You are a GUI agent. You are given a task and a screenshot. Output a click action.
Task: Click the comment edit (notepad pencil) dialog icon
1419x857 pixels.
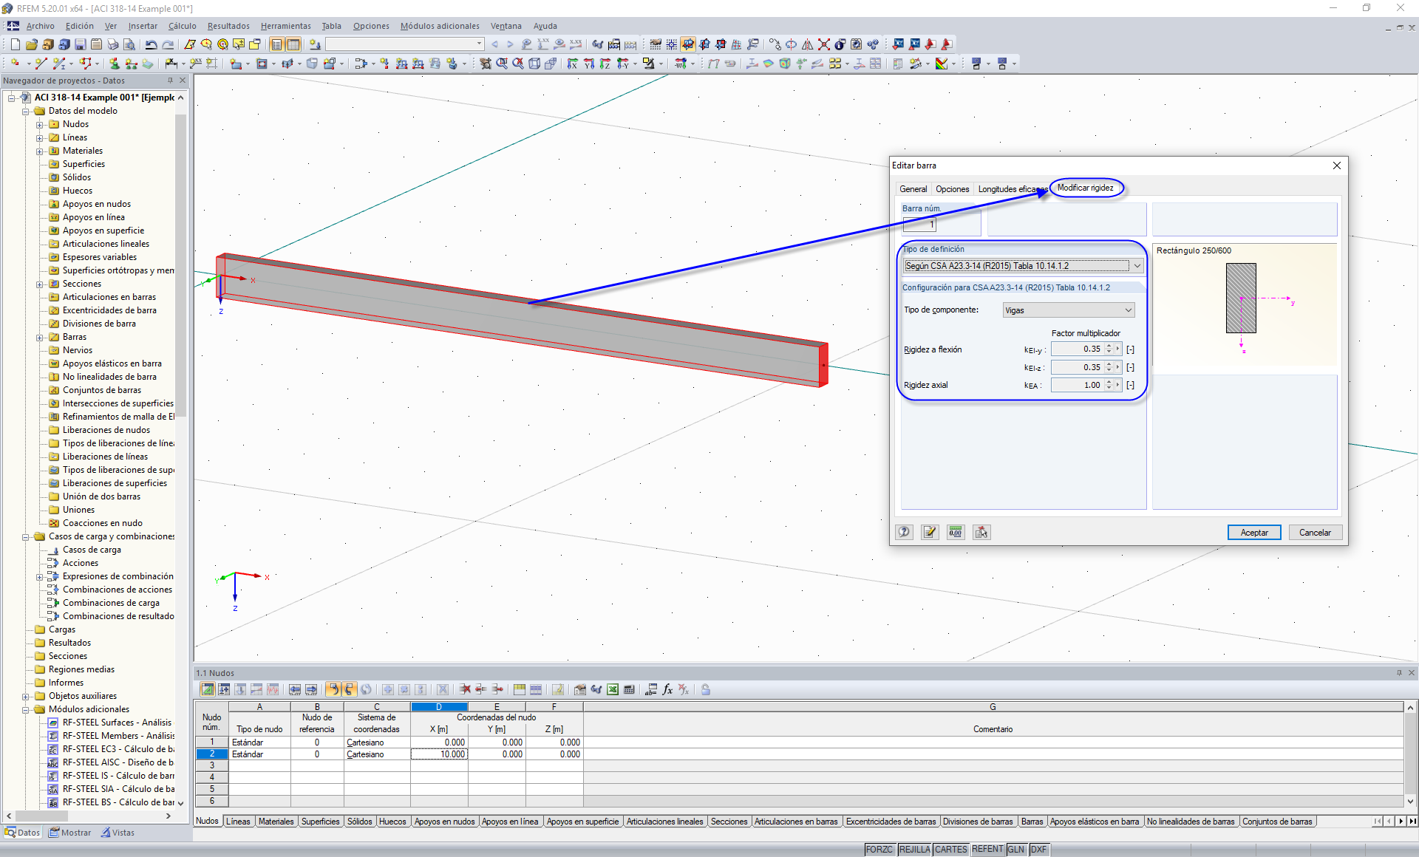tap(930, 532)
